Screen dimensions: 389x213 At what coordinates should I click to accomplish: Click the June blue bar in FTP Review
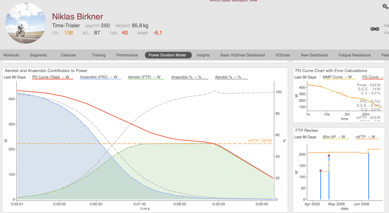[x=368, y=176]
